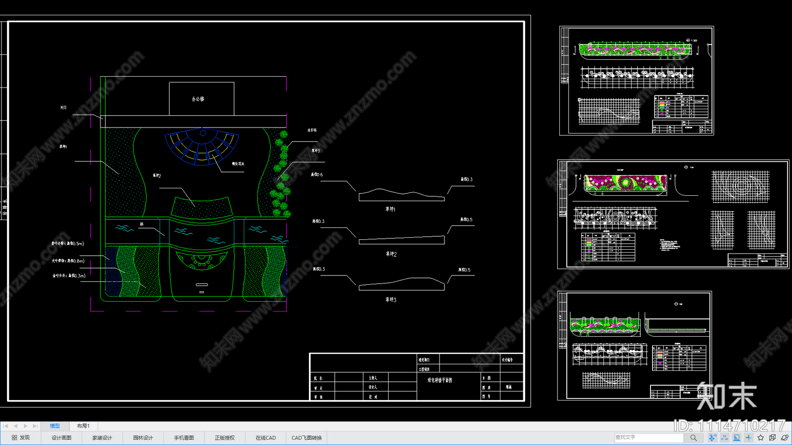Click the N-point distance measure icon
The width and height of the screenshot is (792, 445).
tap(725, 438)
